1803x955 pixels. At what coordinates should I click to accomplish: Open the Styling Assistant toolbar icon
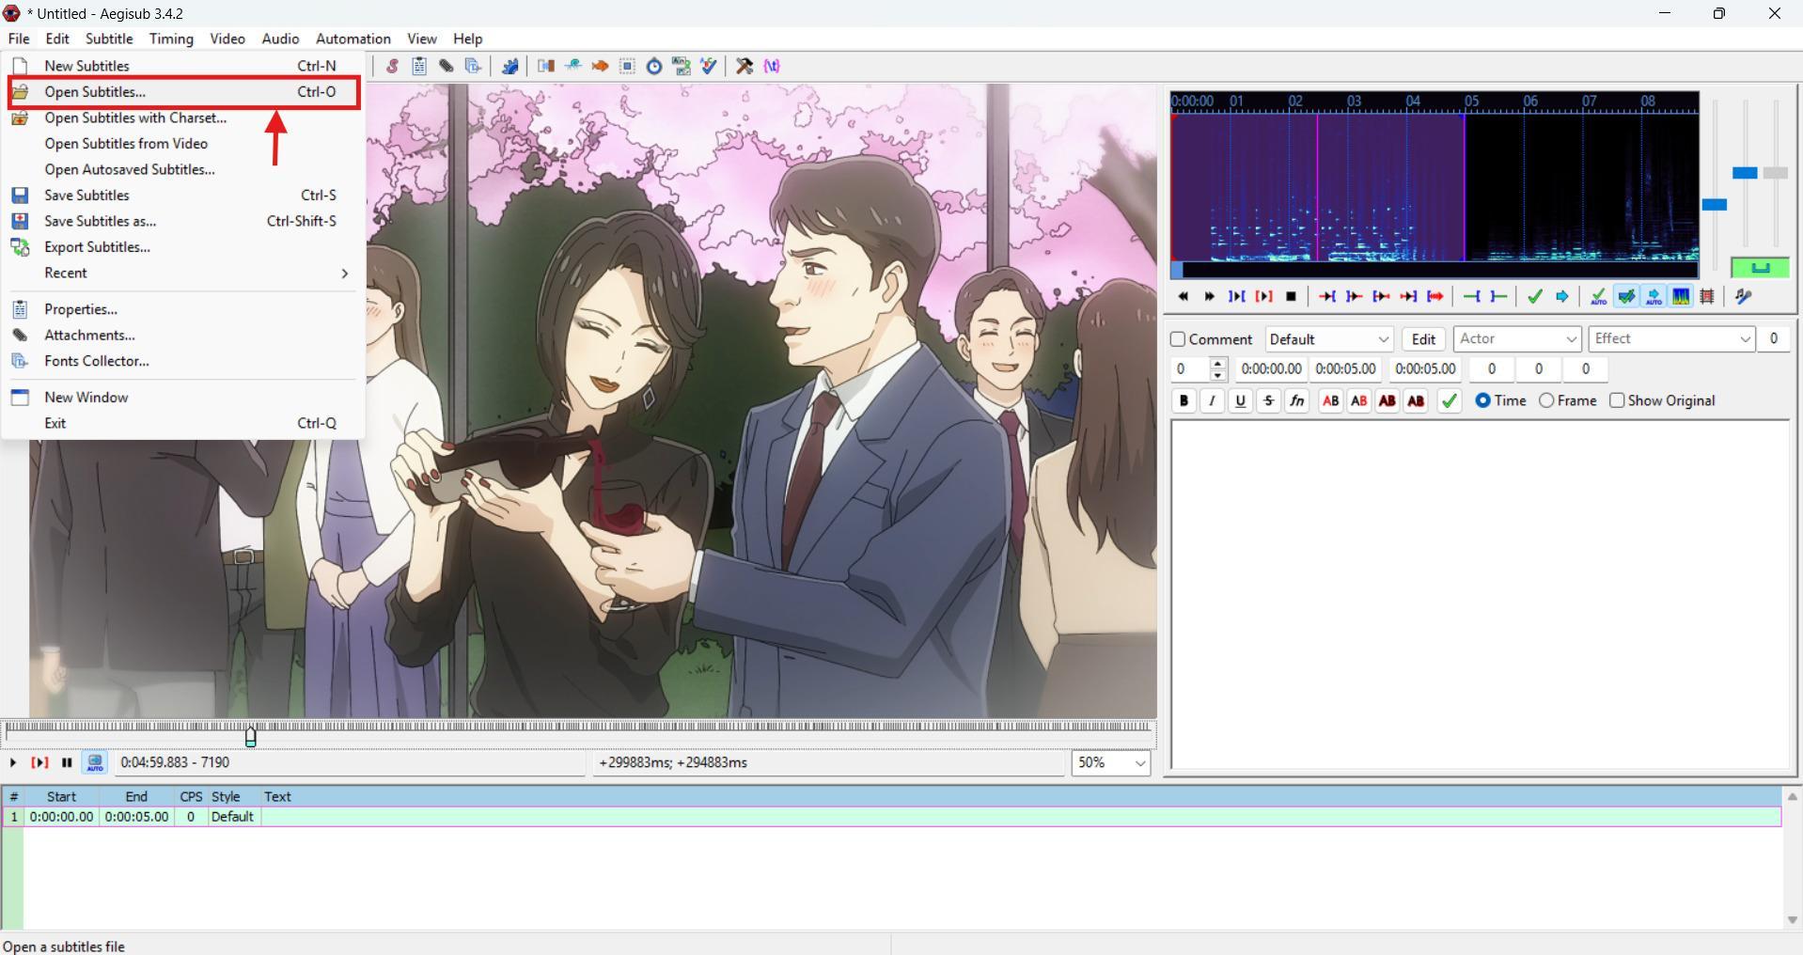coord(572,66)
